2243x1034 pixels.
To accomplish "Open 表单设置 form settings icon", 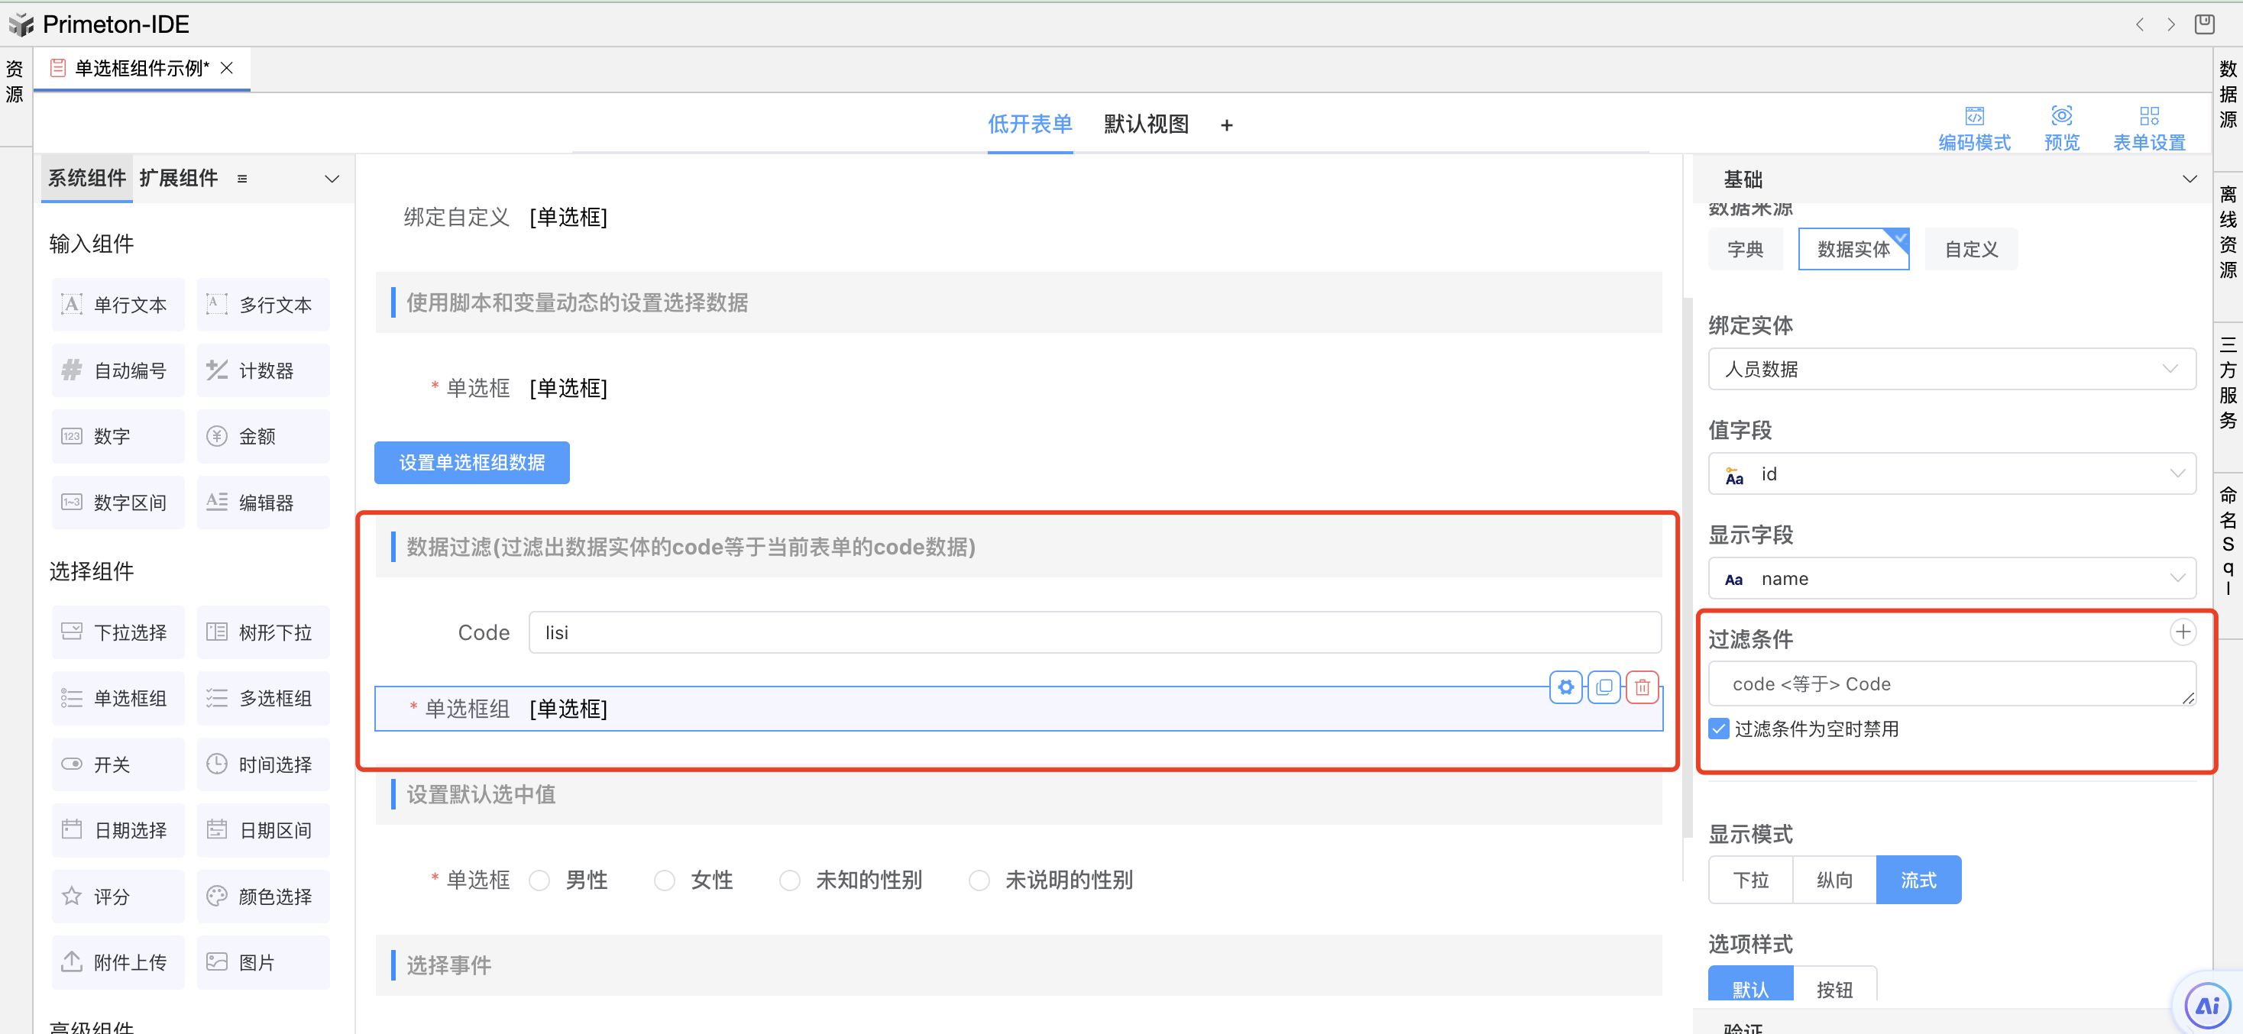I will pos(2148,117).
